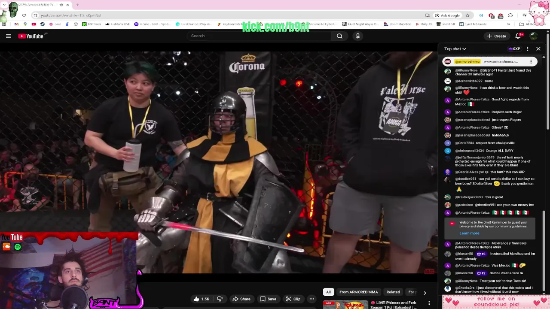Screen dimensions: 550x309
Task: Open the Learn more link in chat
Action: 469,233
